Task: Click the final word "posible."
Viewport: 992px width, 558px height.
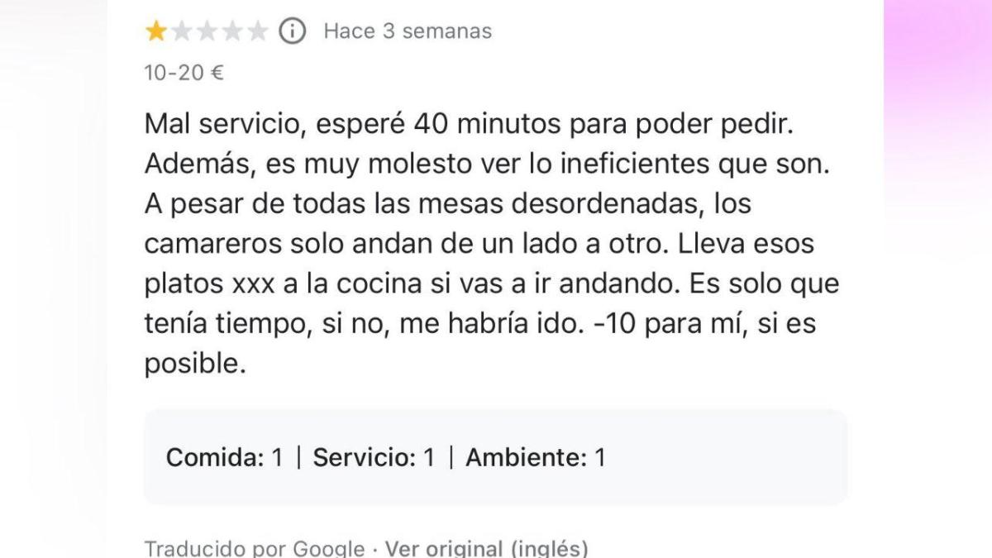Action: (x=196, y=364)
